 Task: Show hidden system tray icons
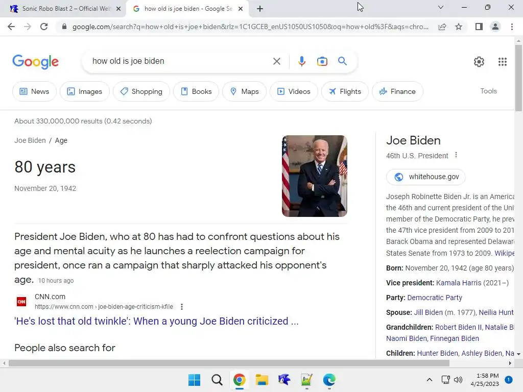[430, 380]
